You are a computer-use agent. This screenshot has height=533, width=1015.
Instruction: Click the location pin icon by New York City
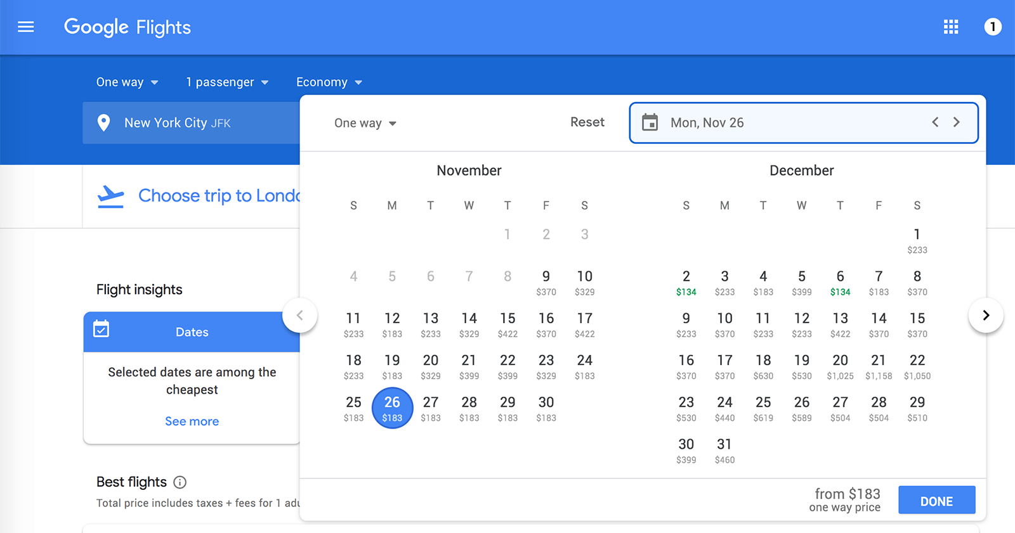104,123
